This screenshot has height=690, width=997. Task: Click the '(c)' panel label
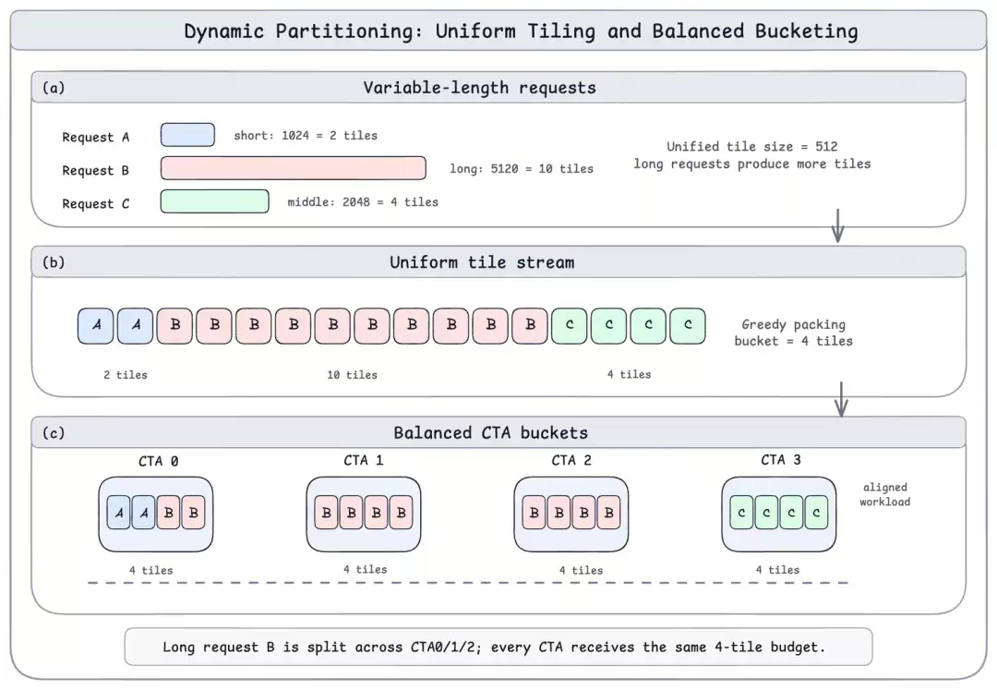(x=54, y=433)
